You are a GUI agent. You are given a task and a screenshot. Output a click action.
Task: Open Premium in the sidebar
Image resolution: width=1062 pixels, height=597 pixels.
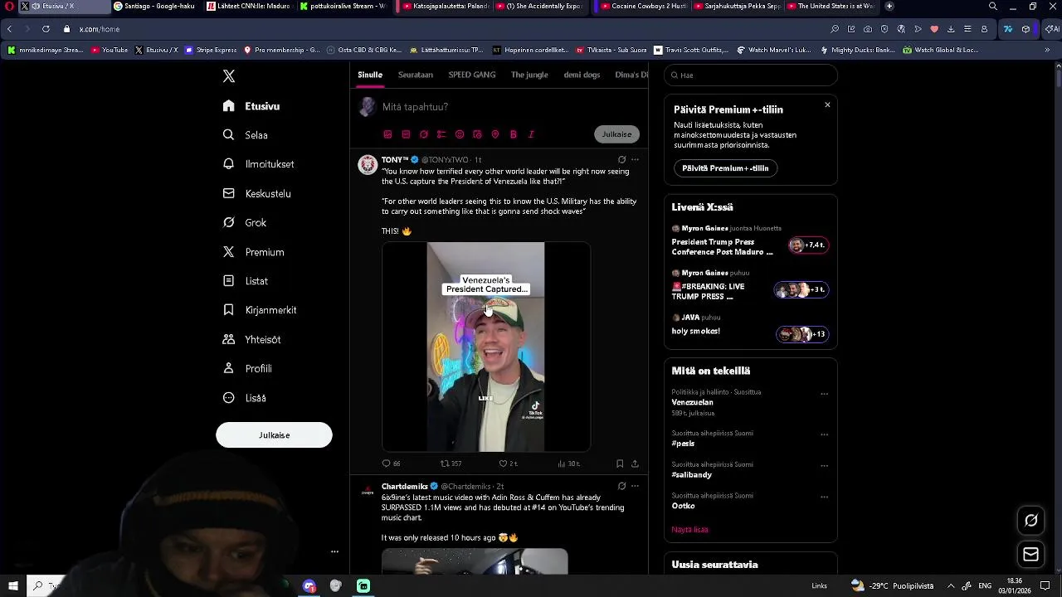(x=254, y=252)
